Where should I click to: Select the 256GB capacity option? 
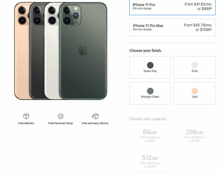[x=195, y=136]
